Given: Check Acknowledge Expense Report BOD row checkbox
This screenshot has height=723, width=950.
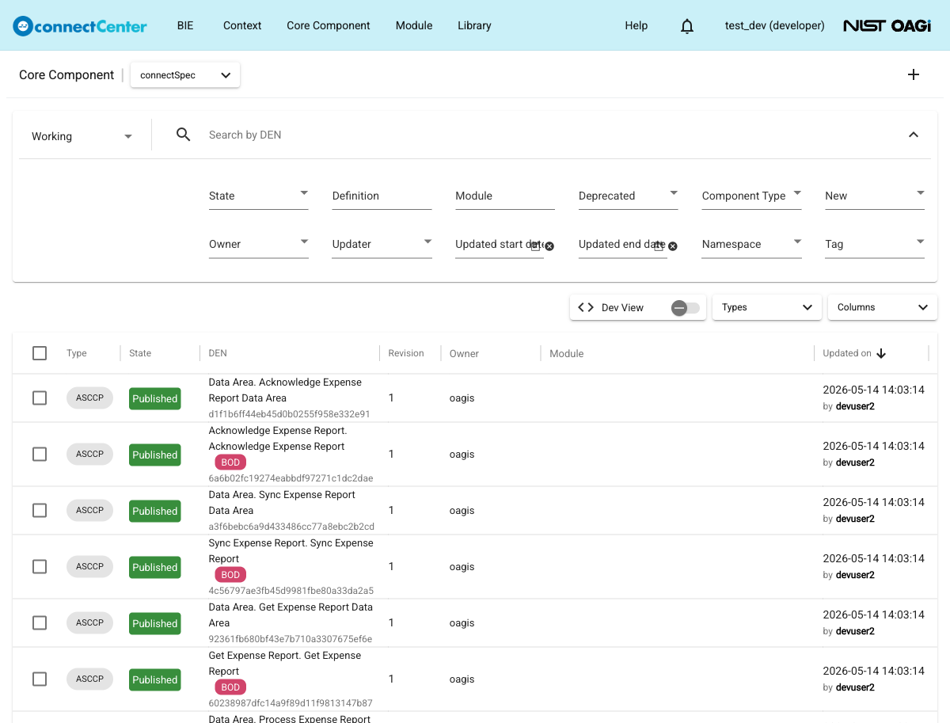Looking at the screenshot, I should tap(40, 454).
